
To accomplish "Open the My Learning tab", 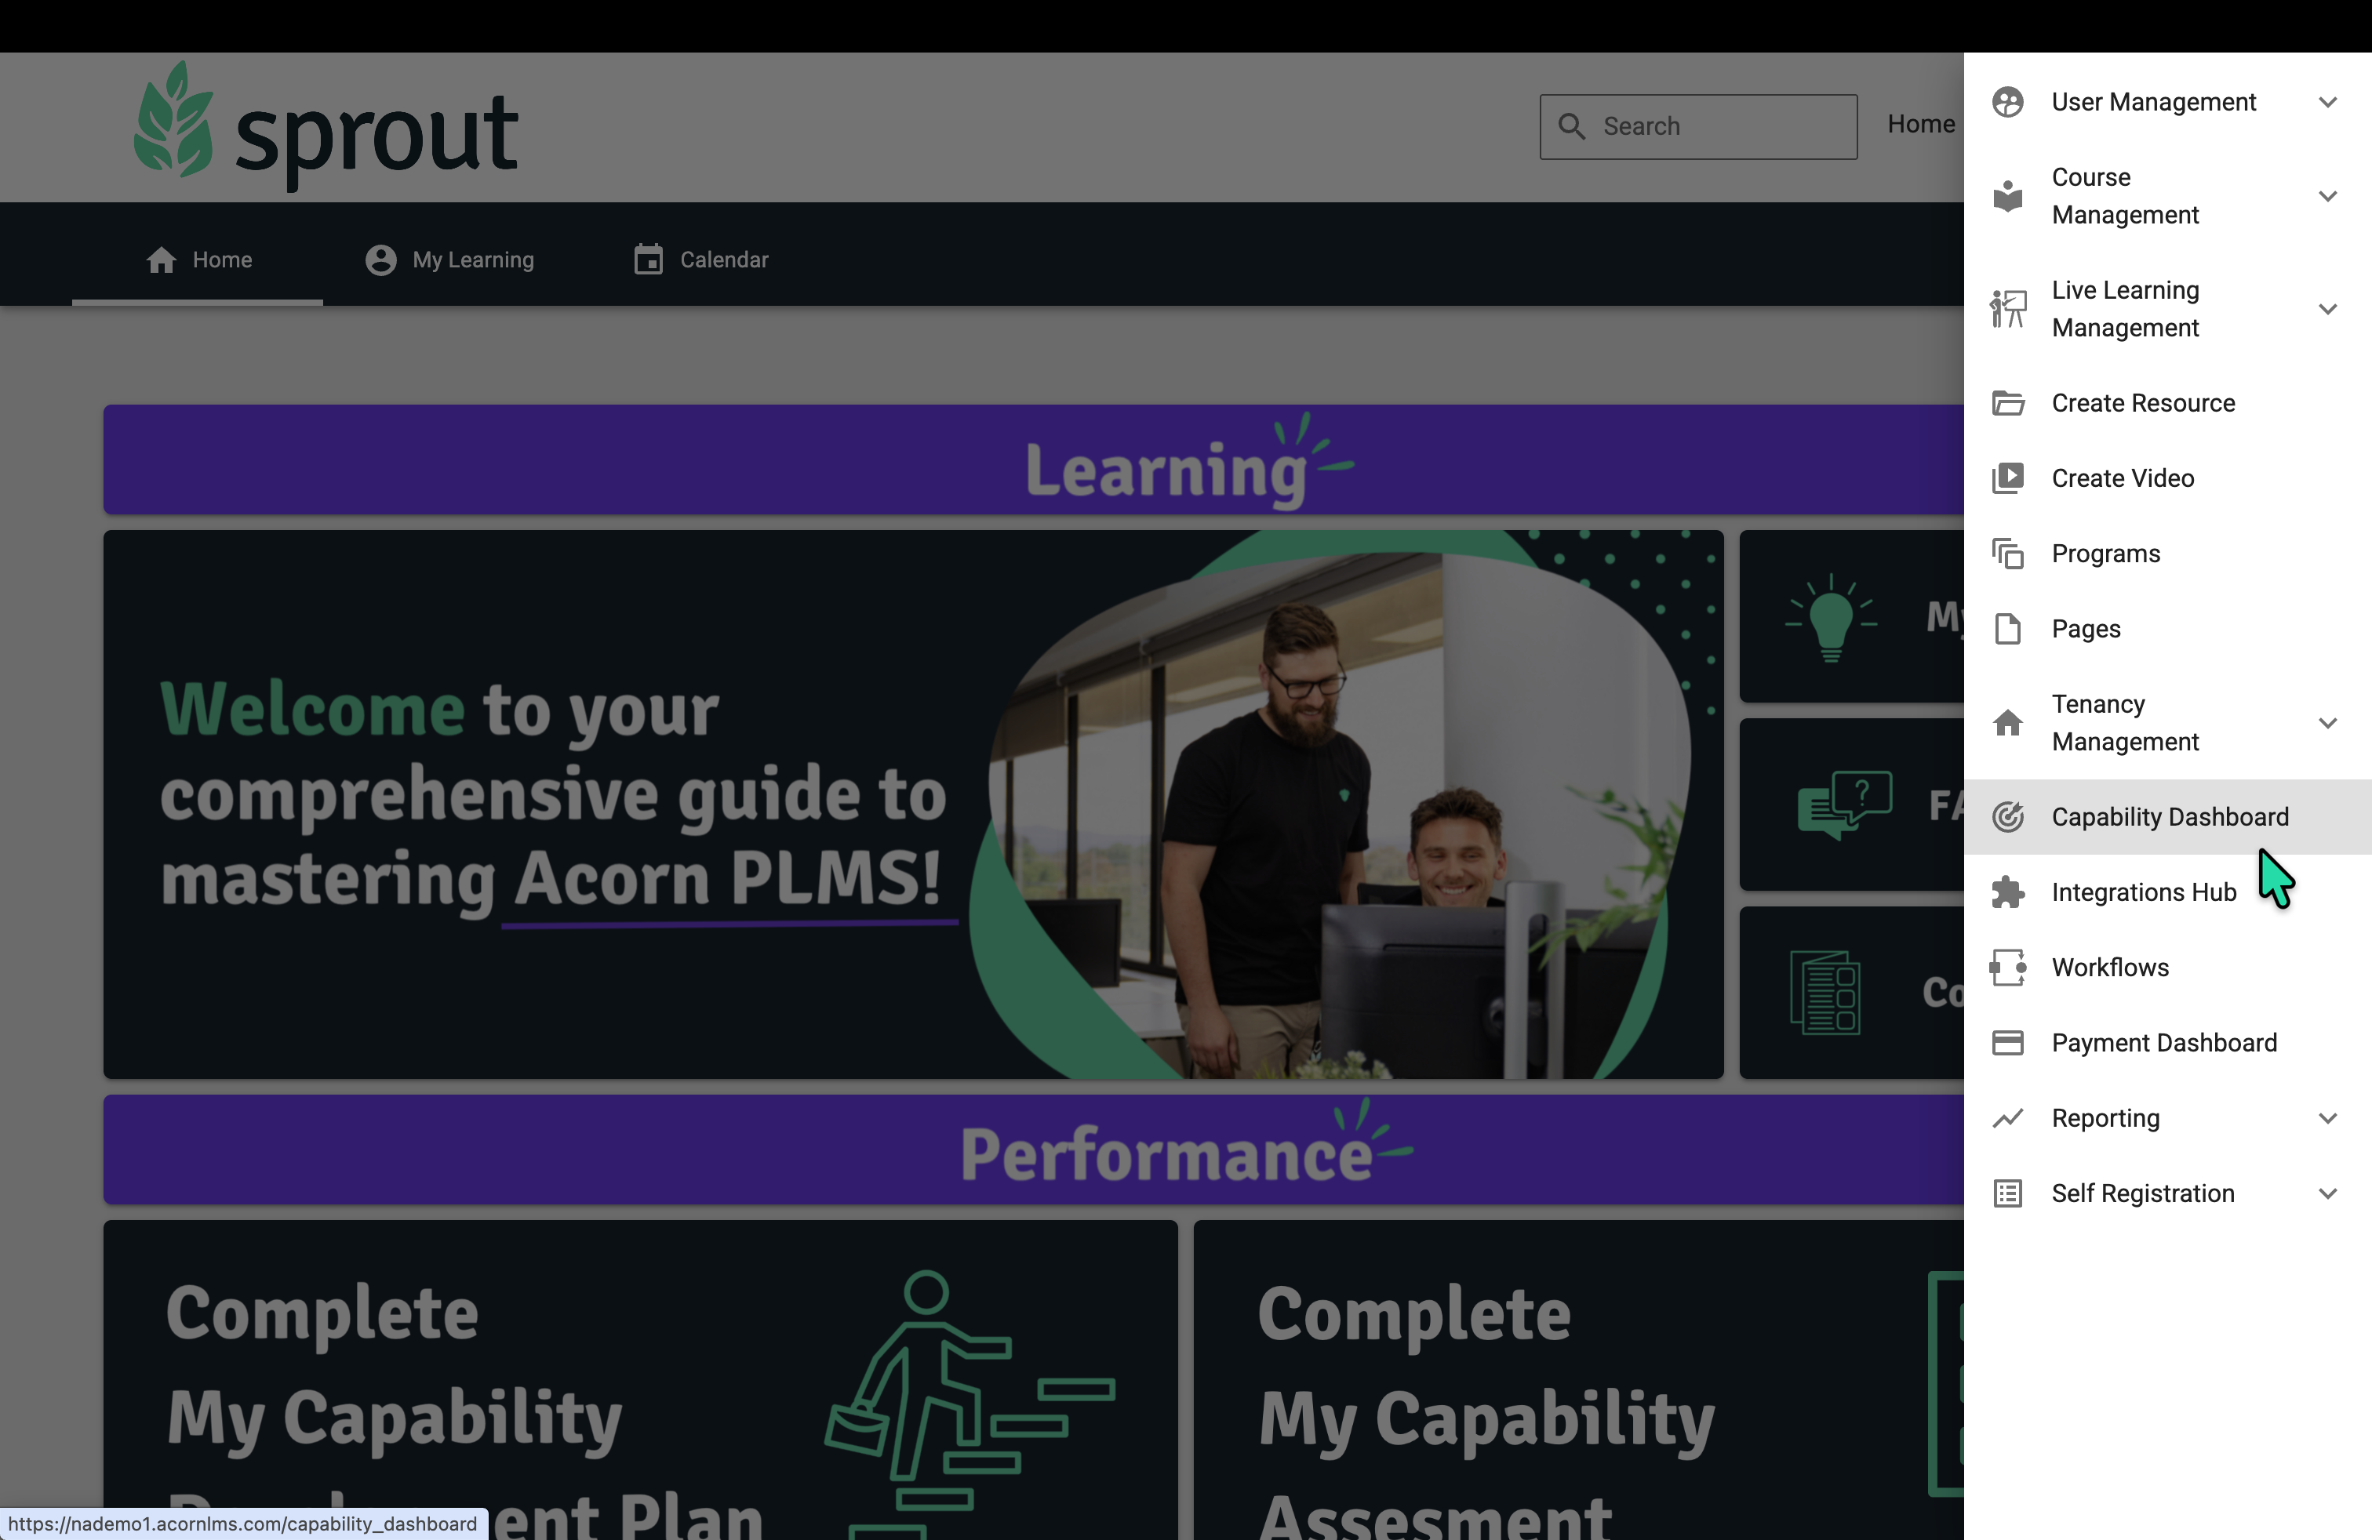I will [x=449, y=260].
